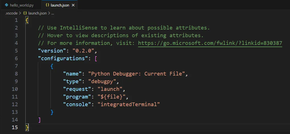Click the "Python Debugger: Current File" name value
Viewport: 290px width, 134px height.
tap(137, 74)
